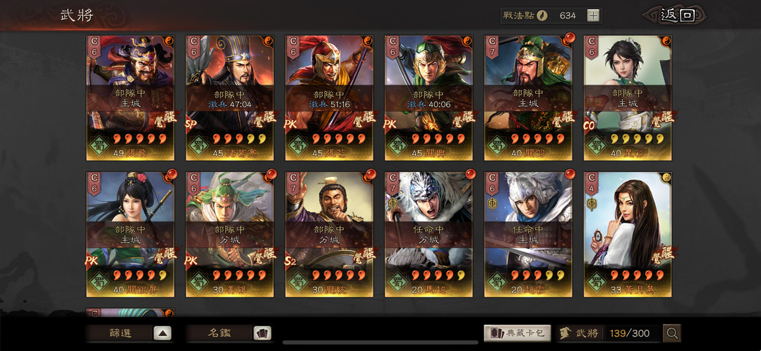Viewport: 761px width, 351px height.
Task: Open the 典藏卡包 card pack
Action: point(517,333)
